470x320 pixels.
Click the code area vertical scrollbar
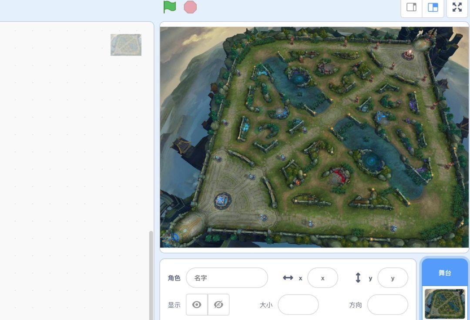151,275
